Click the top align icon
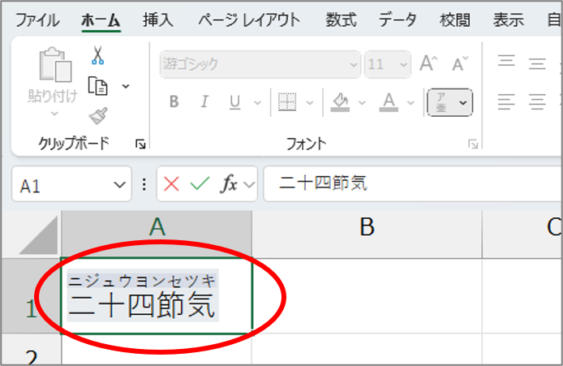 [x=506, y=60]
